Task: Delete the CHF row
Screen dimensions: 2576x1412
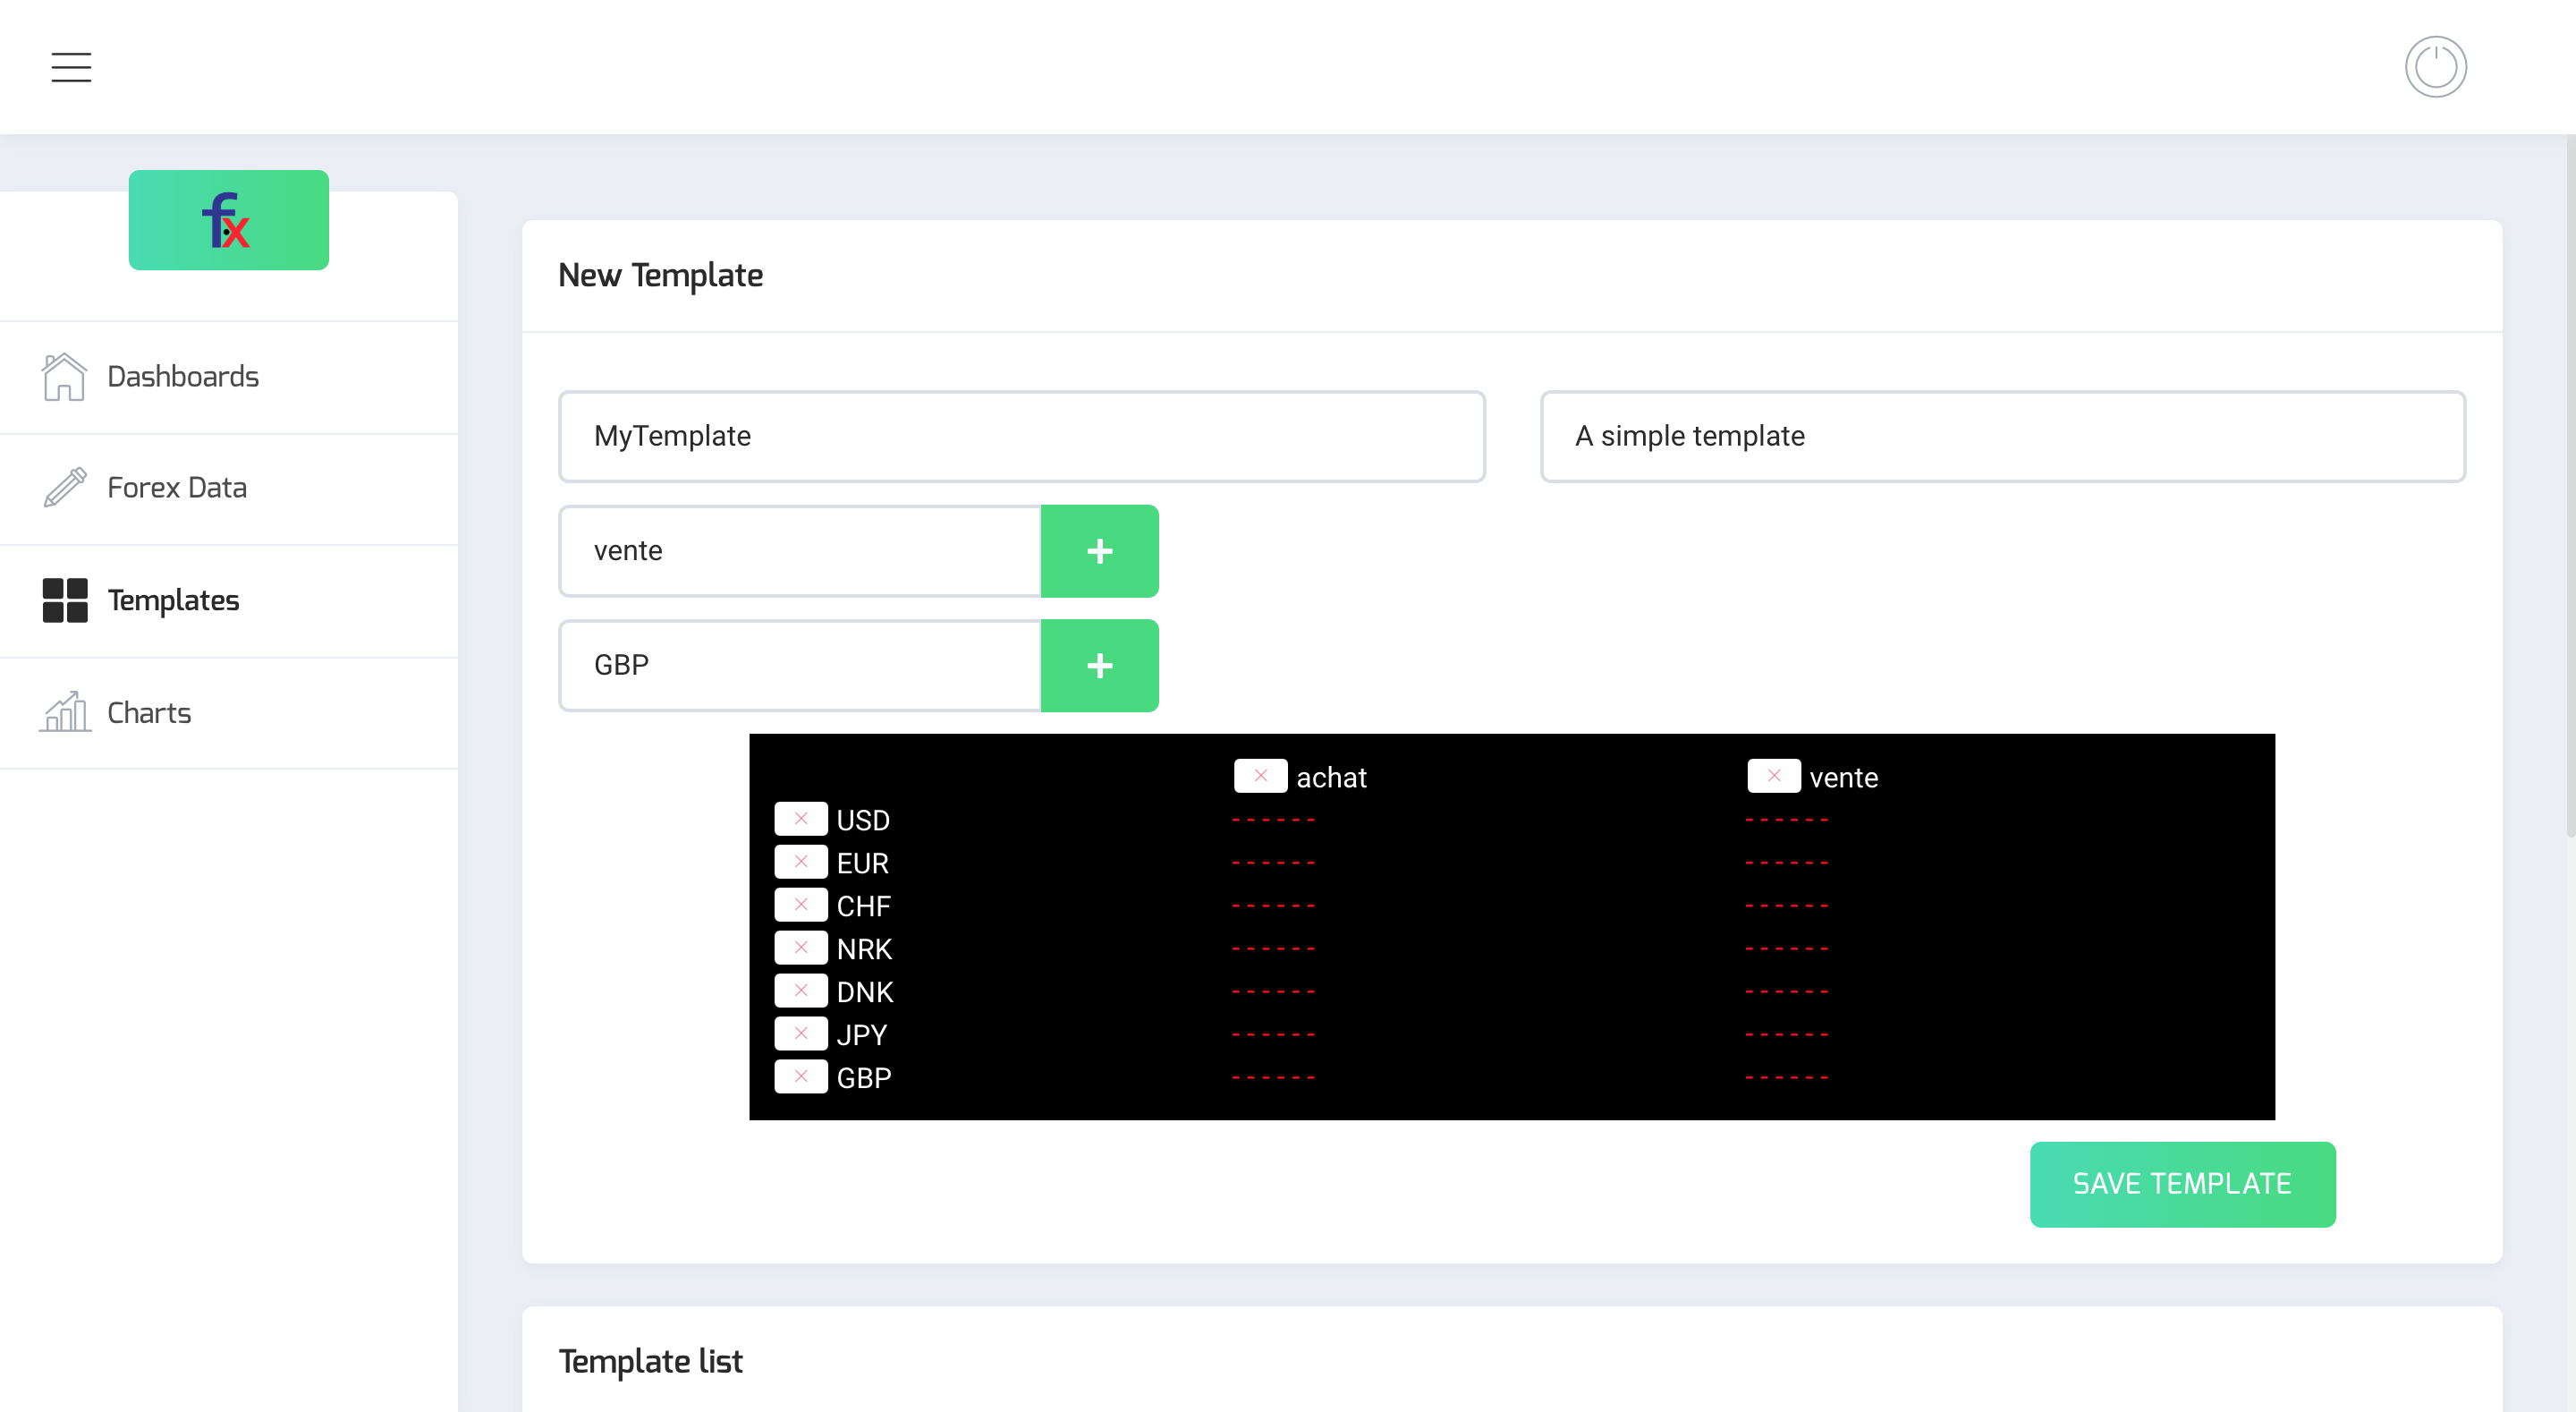Action: [x=800, y=905]
